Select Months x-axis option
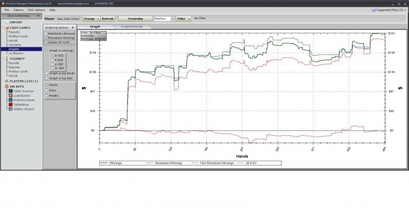Screen dimensions: 409x221 click(46, 96)
